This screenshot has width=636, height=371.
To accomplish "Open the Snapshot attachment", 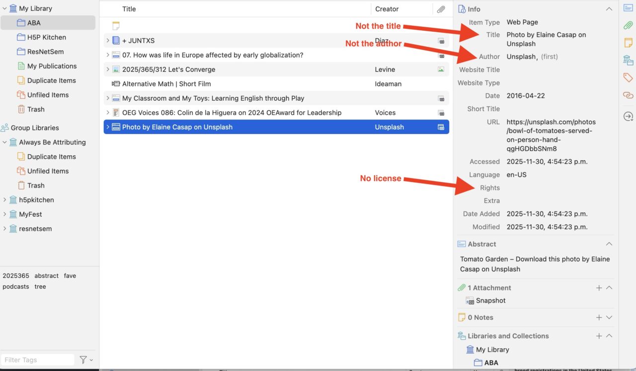I will (490, 301).
